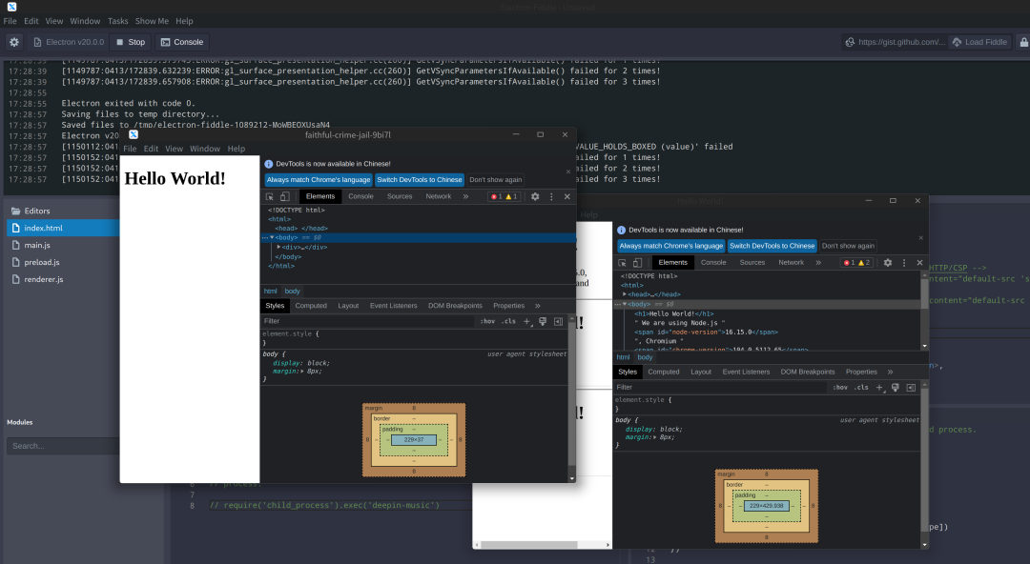Viewport: 1030px width, 564px height.
Task: Expand the collapsed div node in Elements tree
Action: pos(279,247)
